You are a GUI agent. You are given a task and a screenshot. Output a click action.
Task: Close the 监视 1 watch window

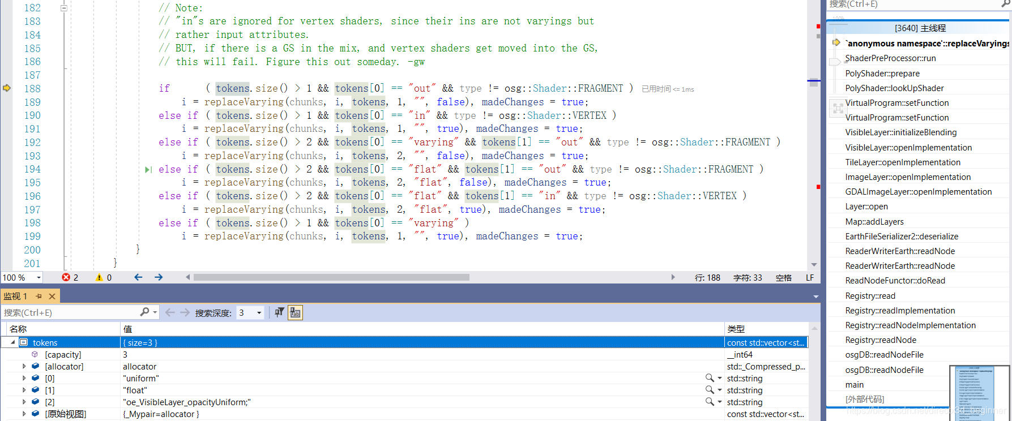pyautogui.click(x=52, y=296)
